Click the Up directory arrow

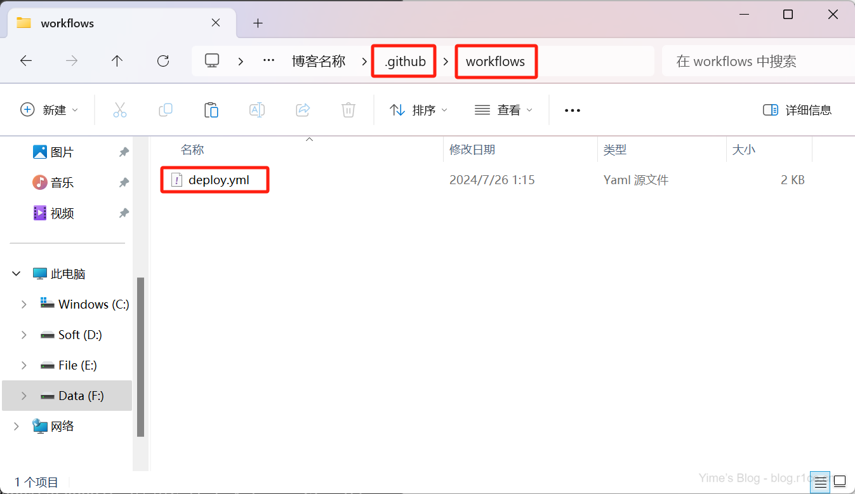pyautogui.click(x=117, y=61)
